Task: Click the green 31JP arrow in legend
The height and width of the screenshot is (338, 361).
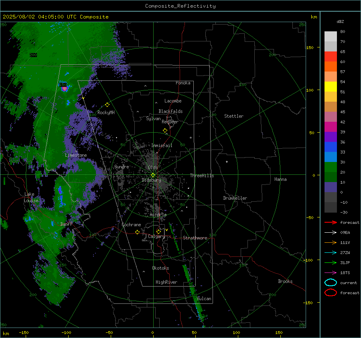Action: point(331,262)
